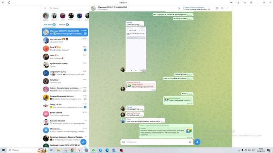
Task: Open the avatar beside 'Не заходит там' message
Action: (x=123, y=108)
